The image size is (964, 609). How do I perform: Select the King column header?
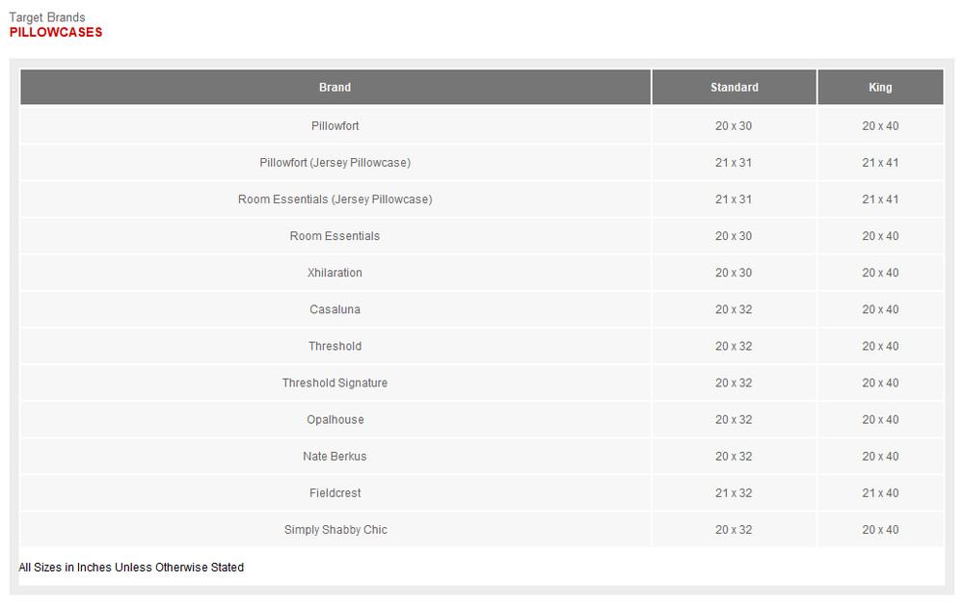(880, 88)
